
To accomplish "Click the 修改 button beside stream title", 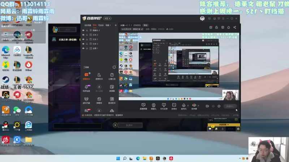I will click(146, 25).
